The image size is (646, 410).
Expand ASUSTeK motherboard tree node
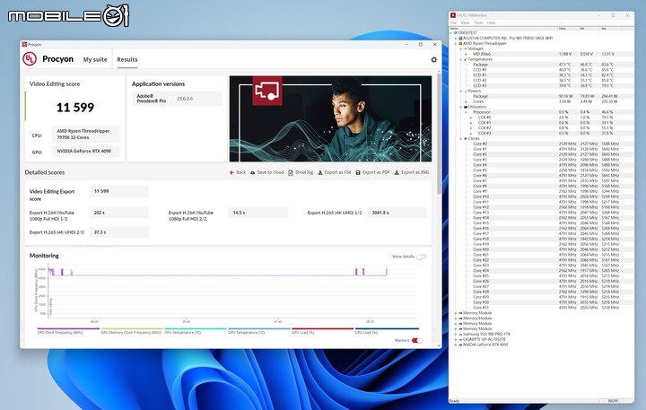pos(456,38)
